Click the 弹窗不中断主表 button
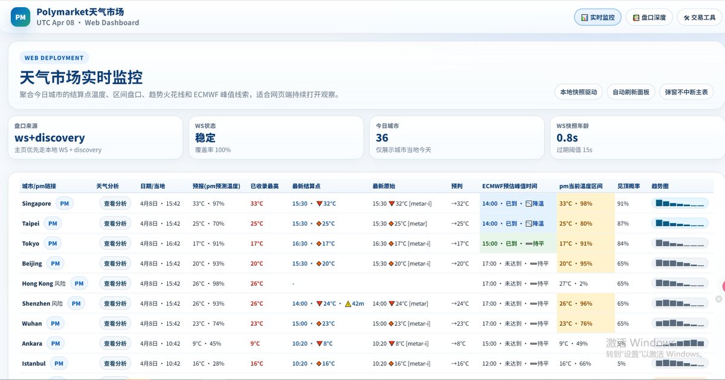The width and height of the screenshot is (725, 380). point(686,92)
